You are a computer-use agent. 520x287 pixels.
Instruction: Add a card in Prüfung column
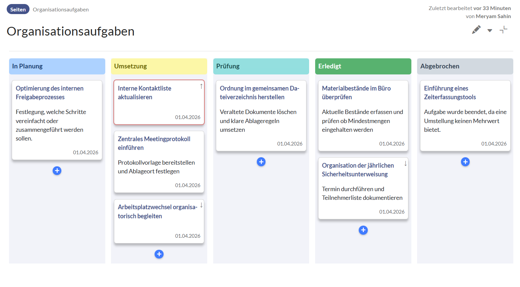(x=261, y=162)
